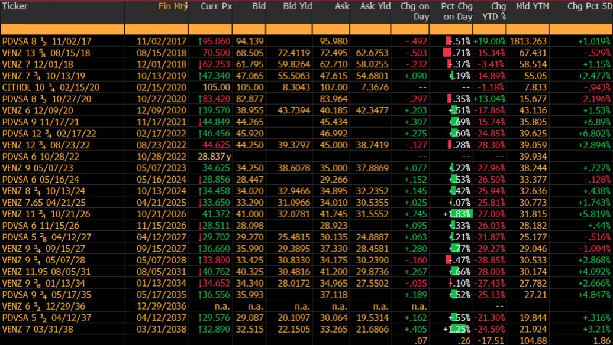
Task: Open ticker PDVSA 6 11/15/26
Action: click(40, 226)
